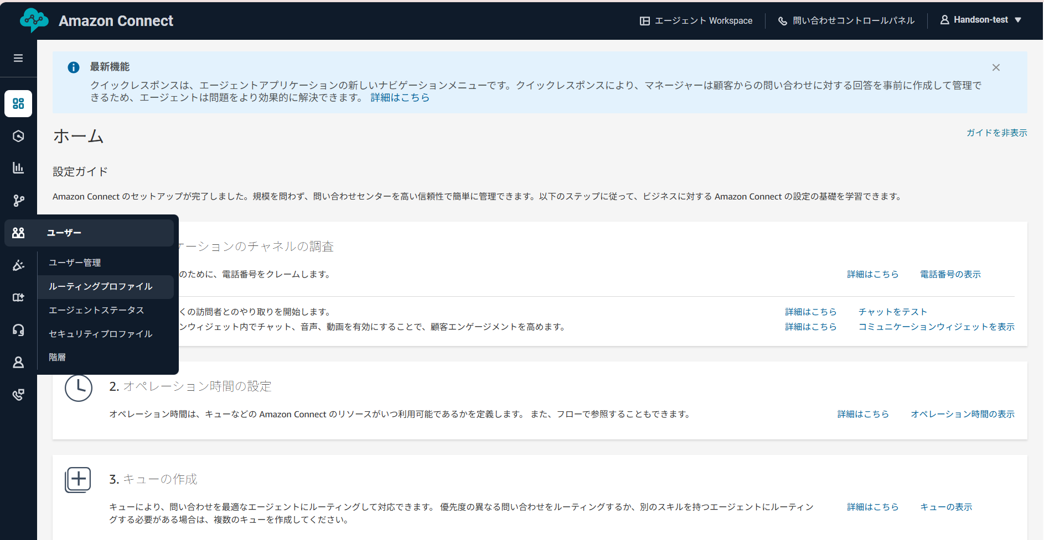Open the agent applications headset icon

tap(18, 330)
